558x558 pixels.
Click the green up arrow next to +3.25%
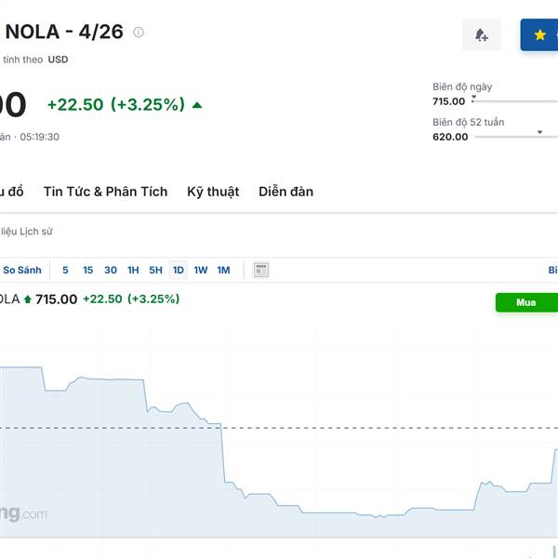[197, 105]
